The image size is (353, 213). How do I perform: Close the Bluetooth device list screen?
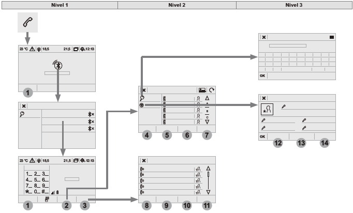click(24, 106)
